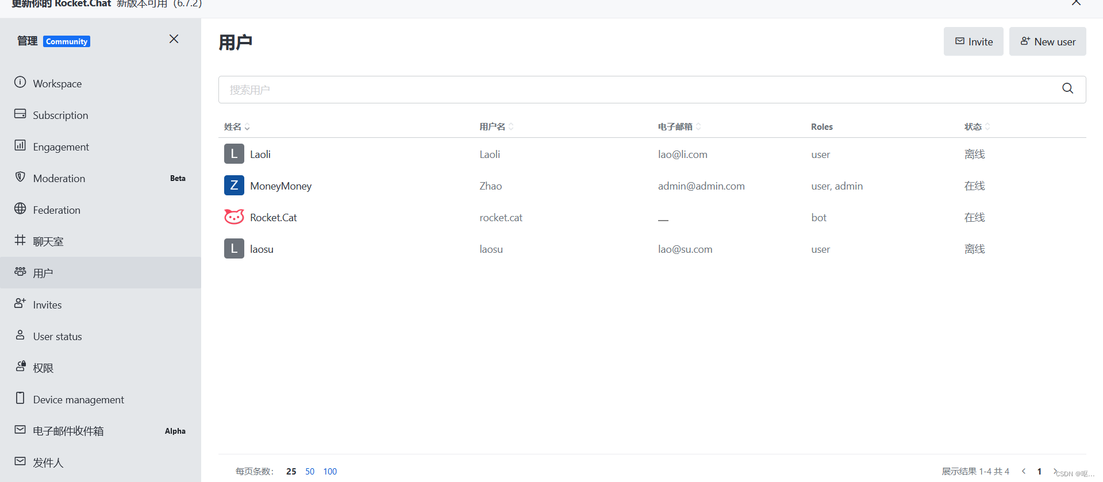Screen dimensions: 1103x482
Task: Click the Community badge
Action: [x=67, y=41]
